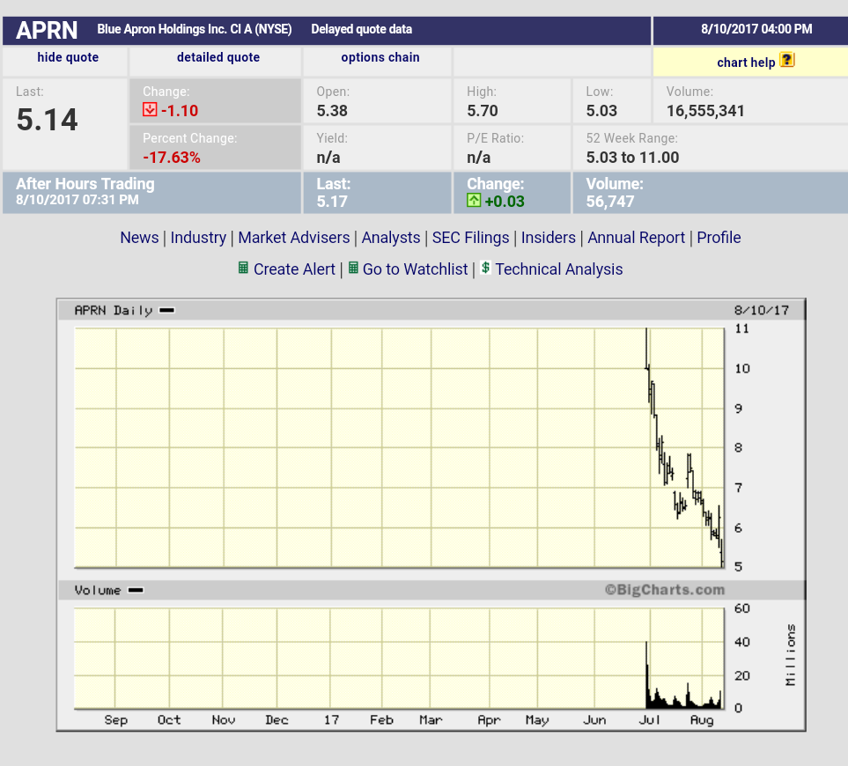Click the percent change -17.63%
Screen dimensions: 848x766
pos(172,158)
